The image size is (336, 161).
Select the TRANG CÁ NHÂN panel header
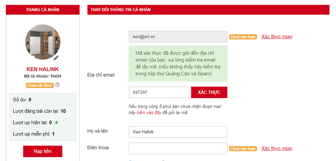coord(43,10)
